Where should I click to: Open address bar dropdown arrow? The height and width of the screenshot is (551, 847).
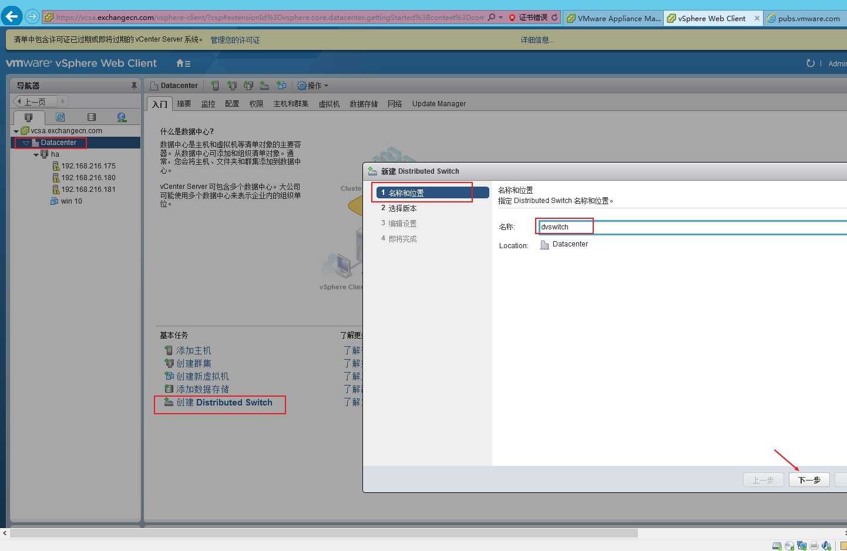[x=500, y=18]
